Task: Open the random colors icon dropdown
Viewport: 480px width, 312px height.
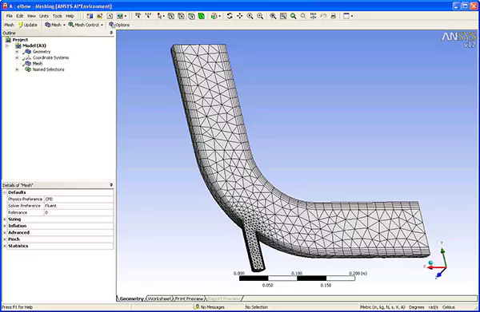Action: (x=126, y=16)
